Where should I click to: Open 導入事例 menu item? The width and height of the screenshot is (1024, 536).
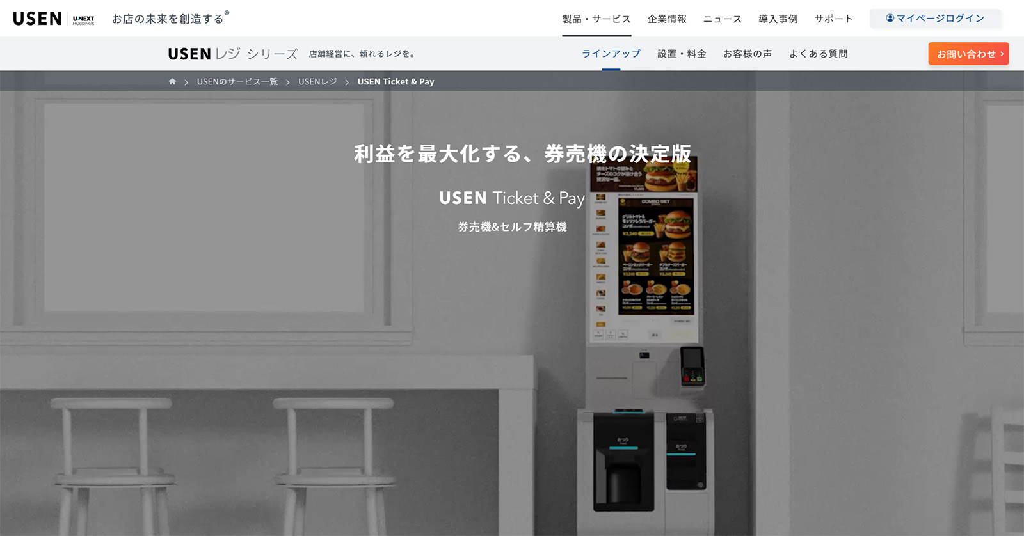778,19
